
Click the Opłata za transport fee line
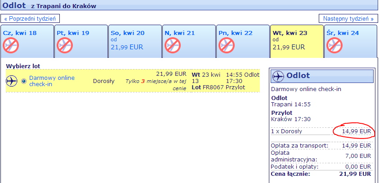(x=321, y=146)
